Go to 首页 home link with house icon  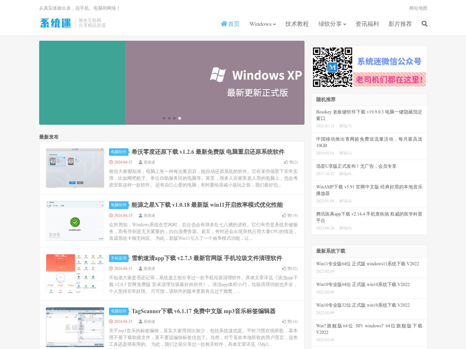click(230, 24)
